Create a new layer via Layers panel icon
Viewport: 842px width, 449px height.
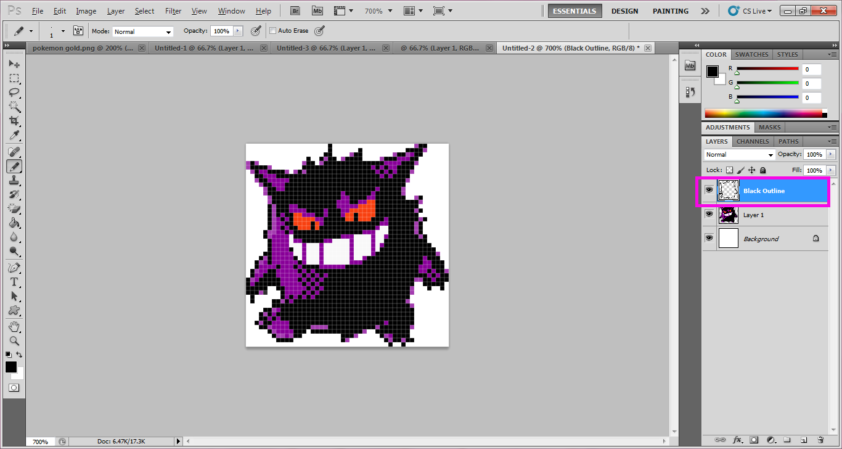click(x=804, y=440)
